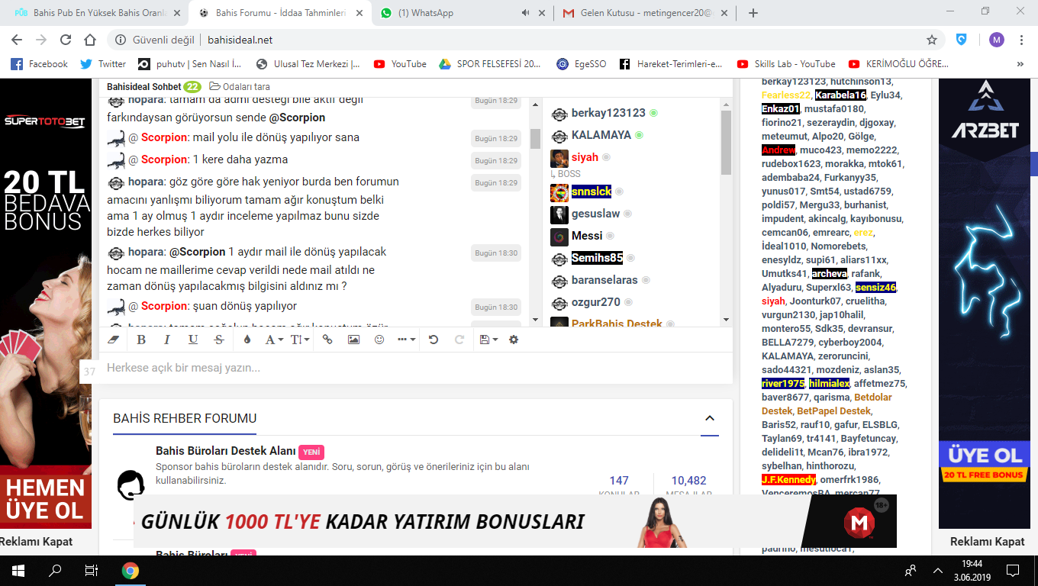Click the blue shield extension icon

tap(962, 40)
